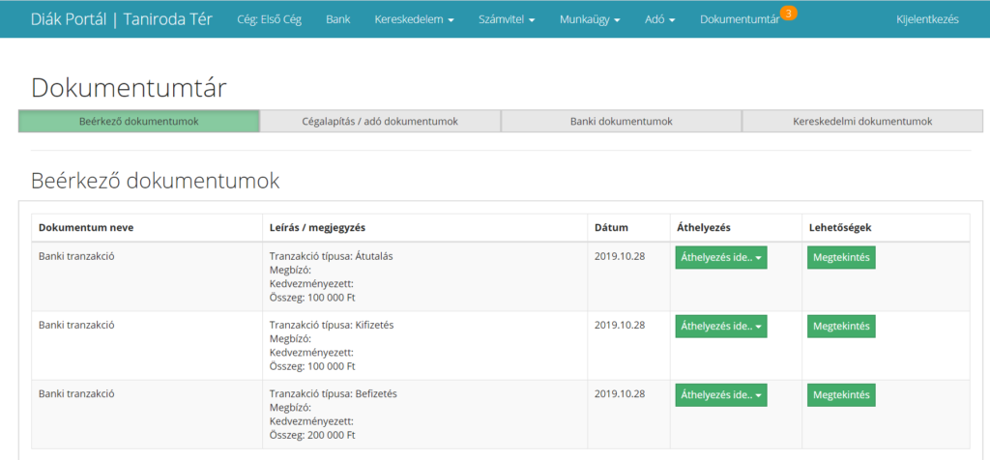990x460 pixels.
Task: Open the Bank menu item
Action: [x=338, y=19]
